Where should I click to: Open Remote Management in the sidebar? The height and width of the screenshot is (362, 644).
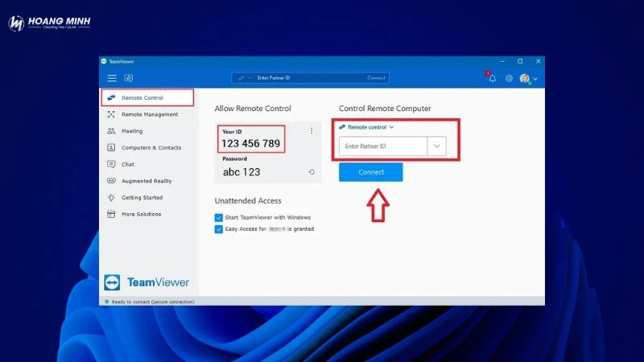tap(148, 114)
